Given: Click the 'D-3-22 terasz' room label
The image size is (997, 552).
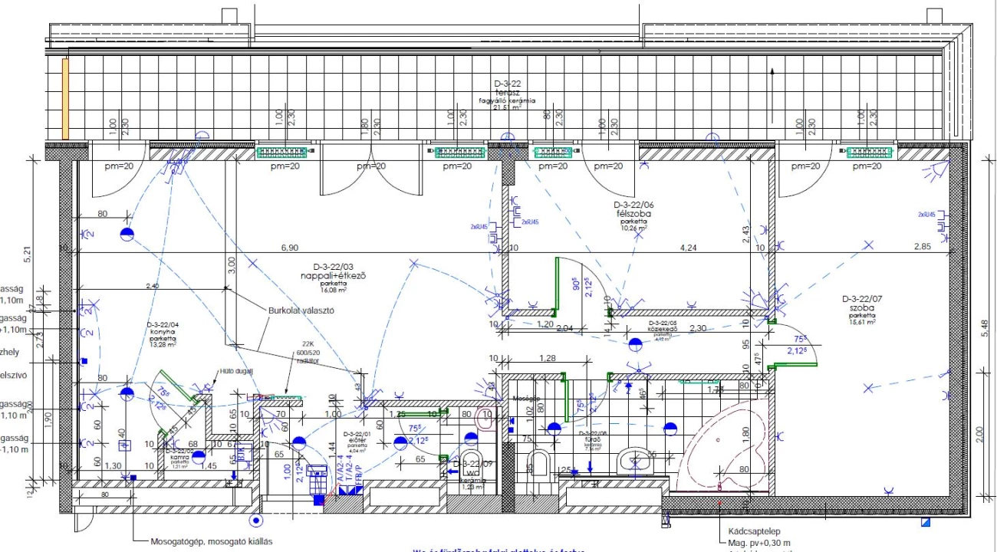Looking at the screenshot, I should 508,87.
